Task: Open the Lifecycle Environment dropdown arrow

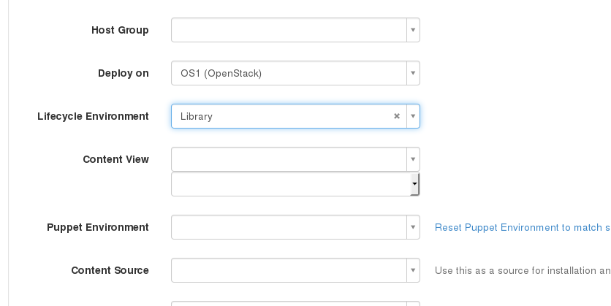Action: tap(413, 116)
